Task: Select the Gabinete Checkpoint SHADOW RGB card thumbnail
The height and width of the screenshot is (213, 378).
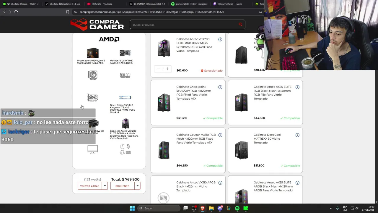Action: tap(164, 102)
